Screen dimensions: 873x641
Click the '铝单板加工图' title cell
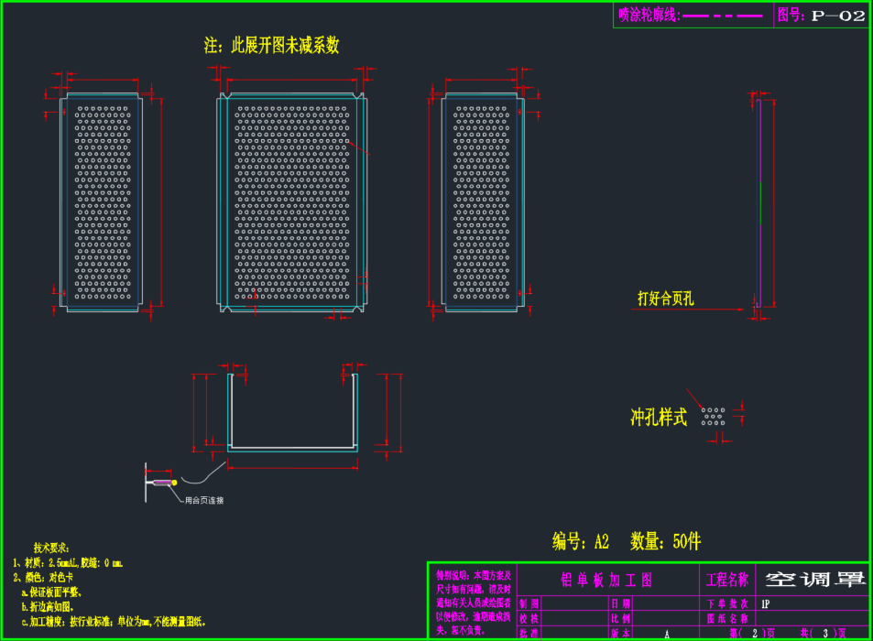(x=606, y=580)
